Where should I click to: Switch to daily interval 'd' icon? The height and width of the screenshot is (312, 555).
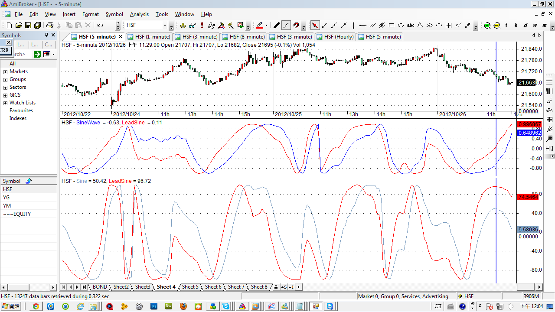pos(526,26)
